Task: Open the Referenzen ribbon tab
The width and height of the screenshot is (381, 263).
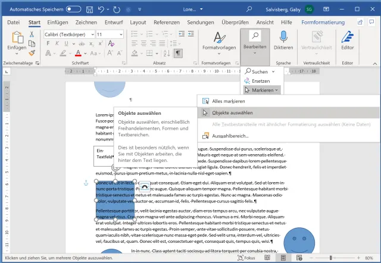Action: pos(167,23)
